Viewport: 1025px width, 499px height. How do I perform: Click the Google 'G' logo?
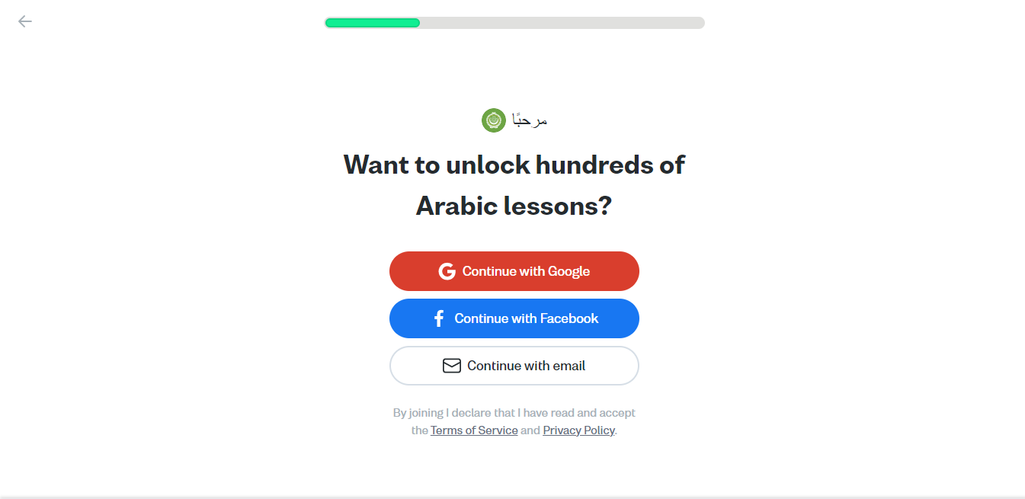[x=447, y=271]
